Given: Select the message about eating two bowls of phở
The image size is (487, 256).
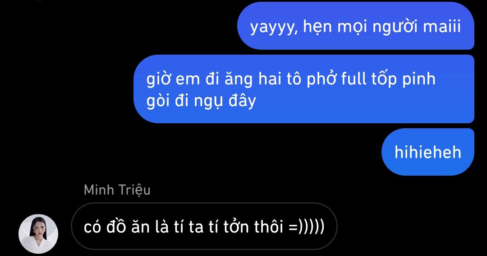Looking at the screenshot, I should 304,89.
